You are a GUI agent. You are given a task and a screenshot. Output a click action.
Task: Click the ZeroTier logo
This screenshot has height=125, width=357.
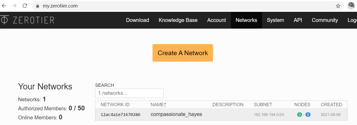tap(28, 20)
